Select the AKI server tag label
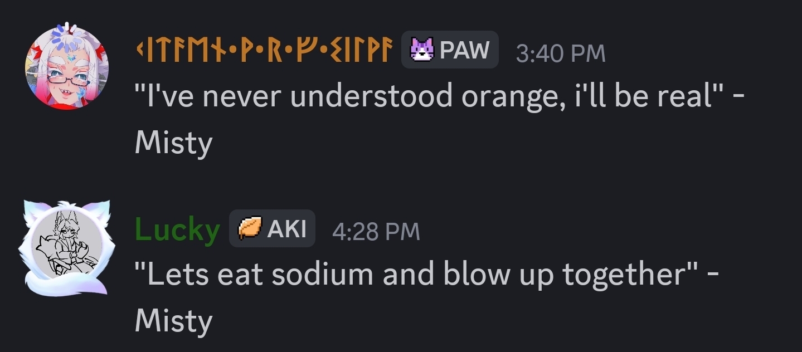Viewport: 802px width, 352px height. [286, 229]
